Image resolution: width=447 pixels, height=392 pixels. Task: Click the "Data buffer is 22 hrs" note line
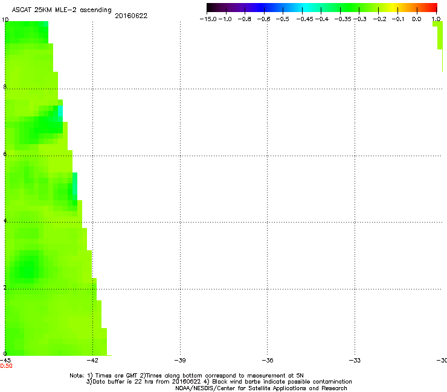coord(219,382)
